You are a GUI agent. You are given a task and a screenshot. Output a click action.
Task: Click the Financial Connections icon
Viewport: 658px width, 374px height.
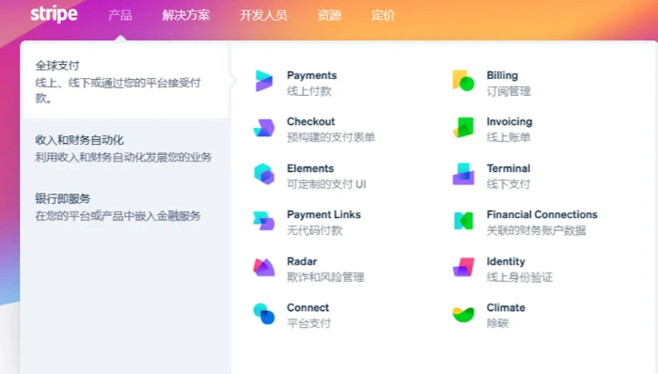[x=463, y=221]
